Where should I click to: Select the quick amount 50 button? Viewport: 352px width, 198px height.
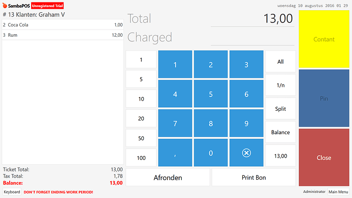141,138
